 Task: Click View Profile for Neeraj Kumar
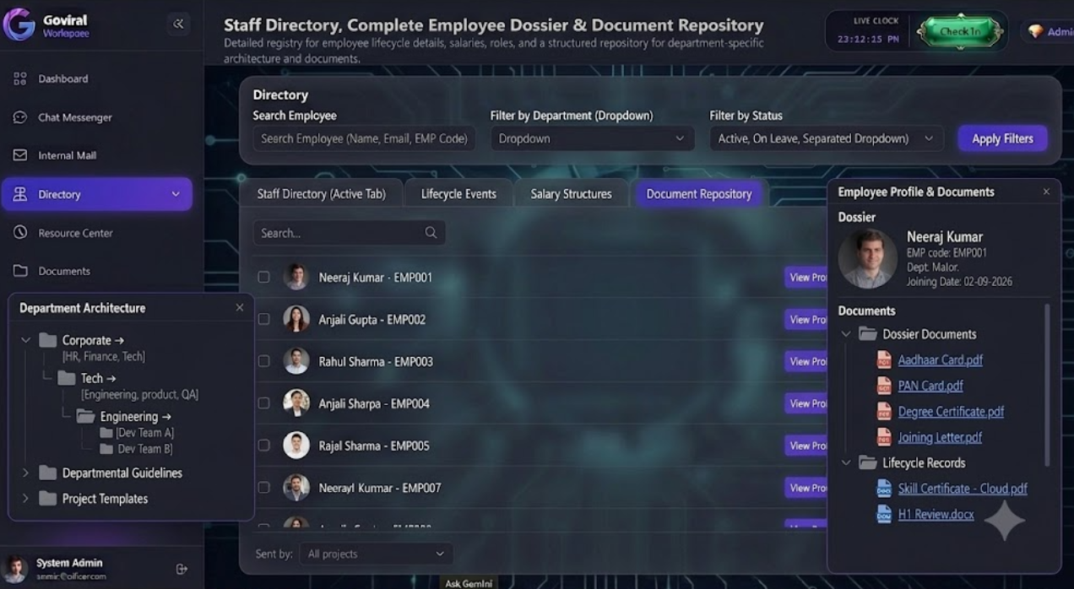click(806, 277)
